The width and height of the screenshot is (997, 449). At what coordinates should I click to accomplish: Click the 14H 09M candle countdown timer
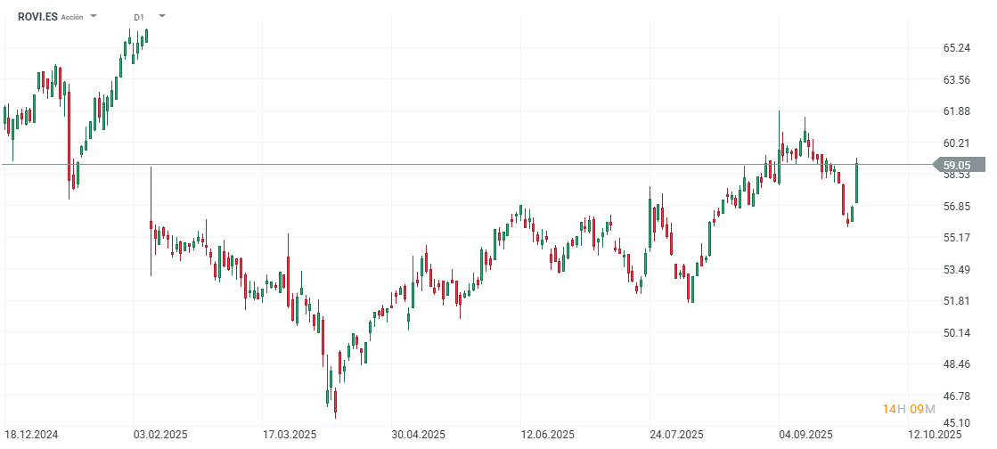point(909,409)
